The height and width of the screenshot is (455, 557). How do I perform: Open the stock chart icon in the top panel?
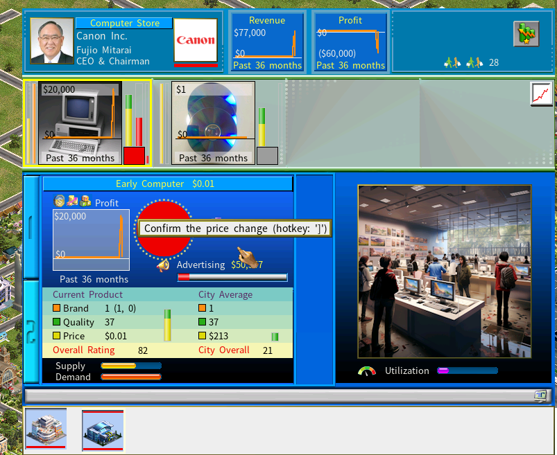pos(526,34)
